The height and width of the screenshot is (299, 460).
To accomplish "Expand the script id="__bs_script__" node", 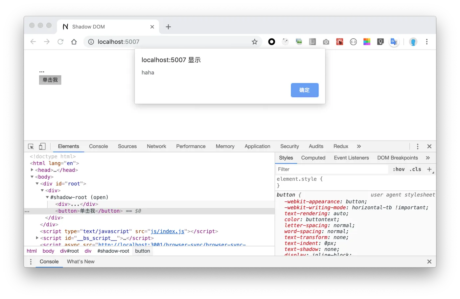I will pos(37,238).
